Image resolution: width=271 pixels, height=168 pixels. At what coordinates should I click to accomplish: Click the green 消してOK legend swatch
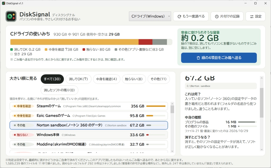tap(12, 49)
